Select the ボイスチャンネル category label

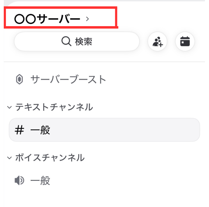pyautogui.click(x=50, y=157)
